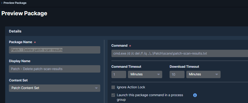248x103 pixels.
Task: Click the Package Name field label
Action: (21, 42)
